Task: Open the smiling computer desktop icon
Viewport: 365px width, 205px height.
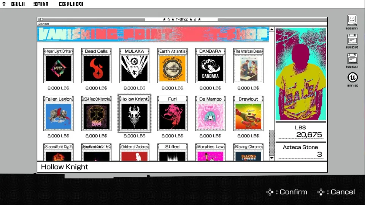Action: [352, 20]
